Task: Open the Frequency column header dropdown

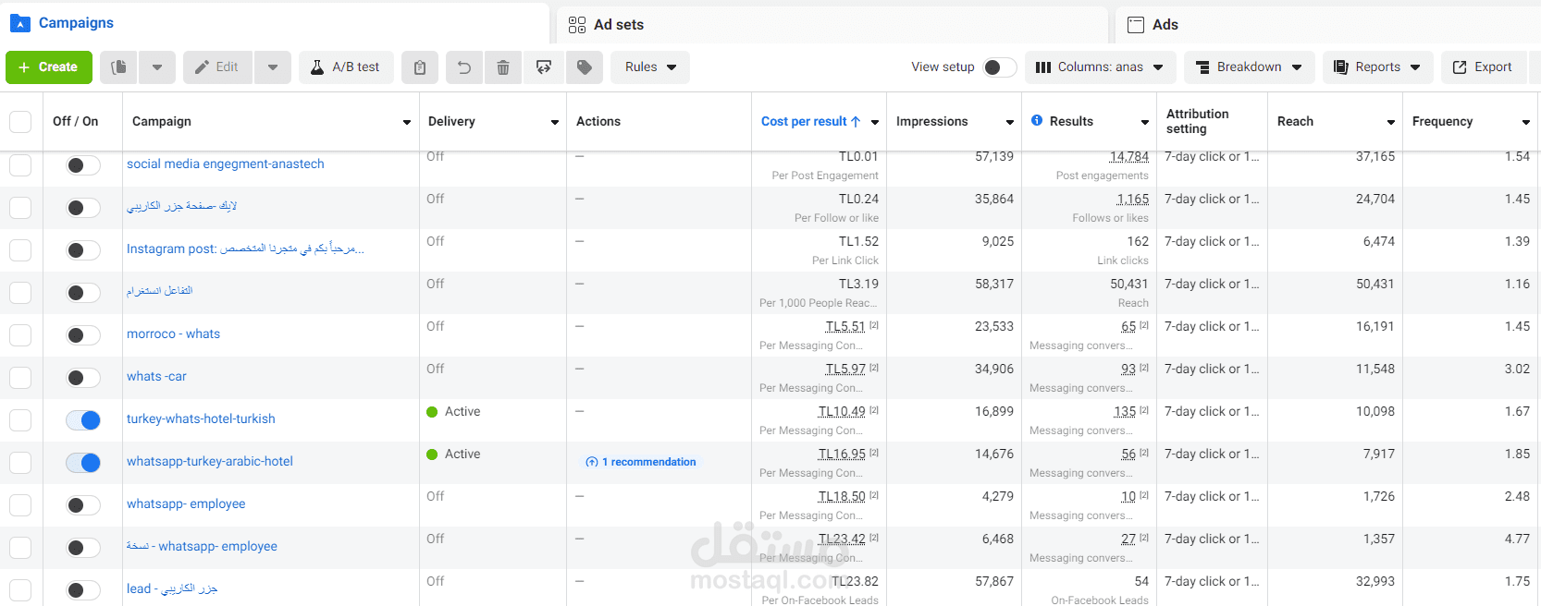Action: pos(1525,122)
